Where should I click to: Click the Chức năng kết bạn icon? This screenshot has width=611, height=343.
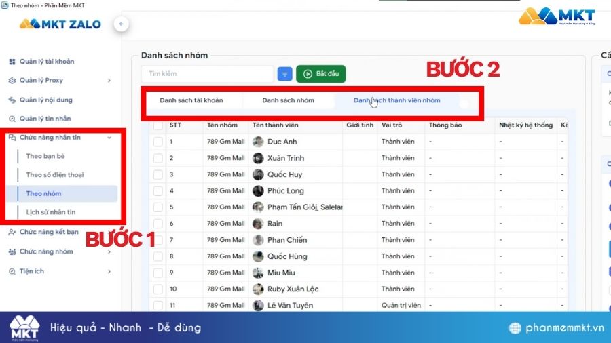[12, 232]
